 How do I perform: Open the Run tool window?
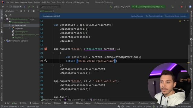tap(14, 103)
